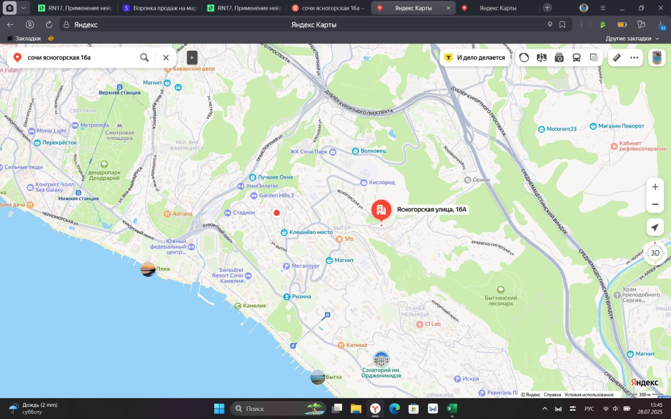Switch to the Воронка продаж browser tab

(x=160, y=8)
